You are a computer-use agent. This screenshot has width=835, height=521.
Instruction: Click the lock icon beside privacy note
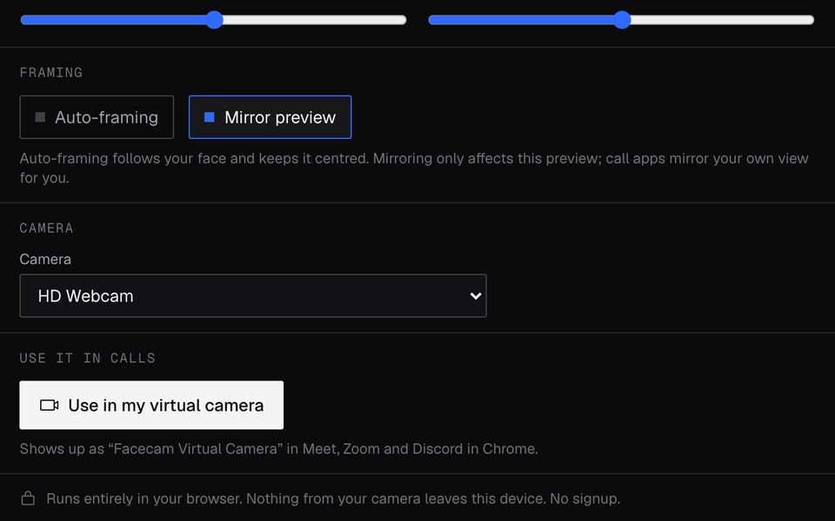tap(28, 498)
